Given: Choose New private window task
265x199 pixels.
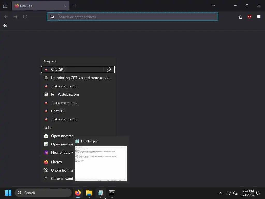Looking at the screenshot, I should tap(57, 152).
